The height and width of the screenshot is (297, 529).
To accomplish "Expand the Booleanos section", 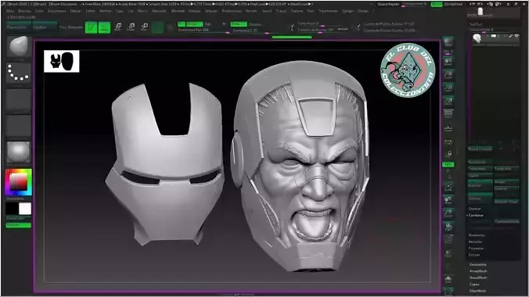I will [477, 235].
